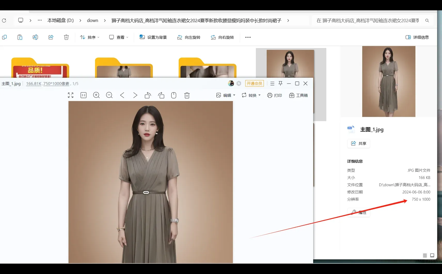This screenshot has height=274, width=442.
Task: Go to the previous image in viewer
Action: coord(122,95)
